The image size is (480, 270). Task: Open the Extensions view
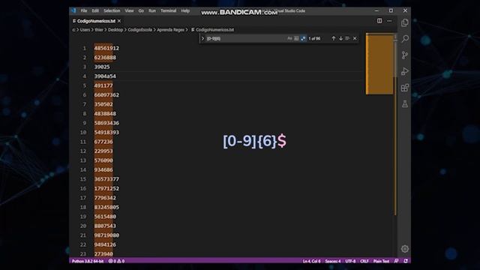405,88
